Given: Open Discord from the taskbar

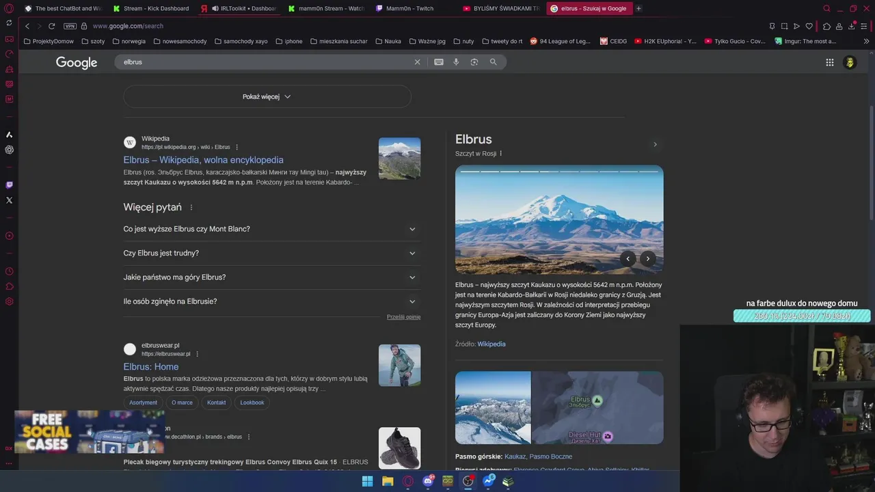Looking at the screenshot, I should click(x=428, y=481).
